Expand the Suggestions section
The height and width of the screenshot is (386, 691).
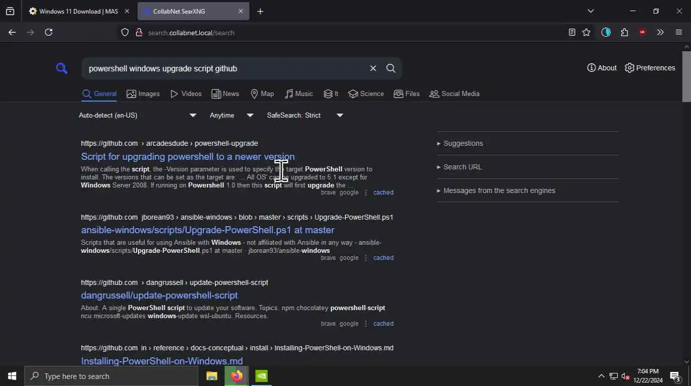tap(528, 143)
